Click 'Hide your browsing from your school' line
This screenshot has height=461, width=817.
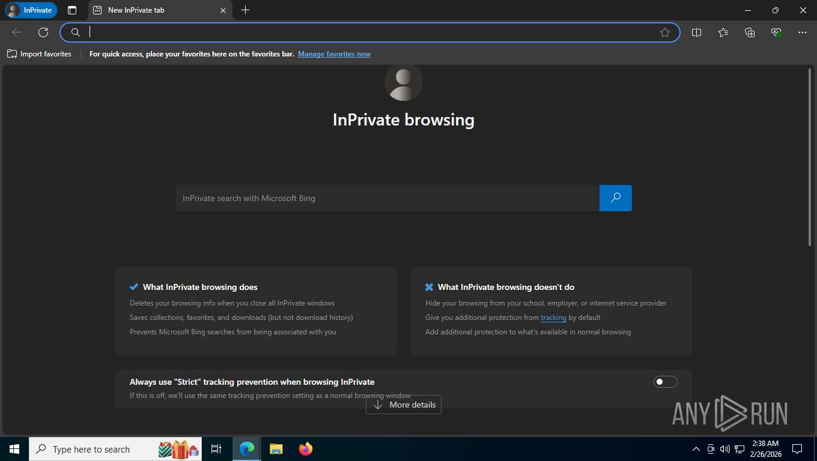pos(546,303)
